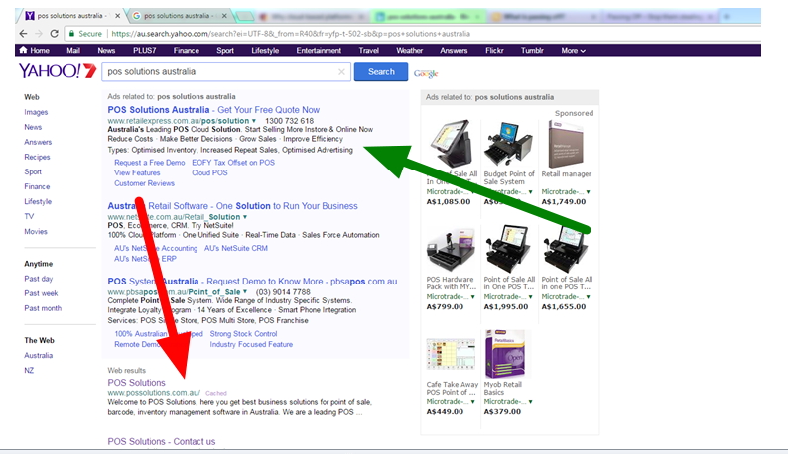The width and height of the screenshot is (788, 454).
Task: Click Cloud POS sitelink
Action: (209, 172)
